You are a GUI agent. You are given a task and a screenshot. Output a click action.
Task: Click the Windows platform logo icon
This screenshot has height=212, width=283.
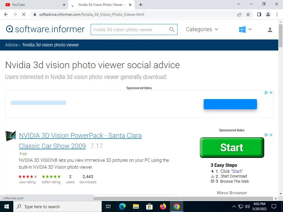coord(242,29)
